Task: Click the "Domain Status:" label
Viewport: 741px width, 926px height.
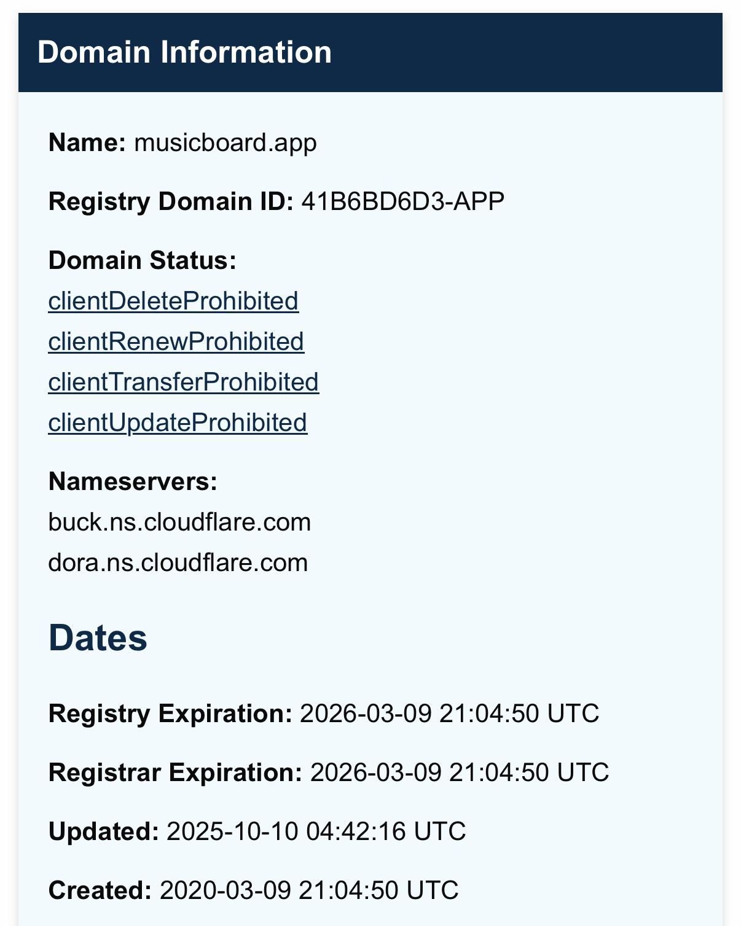Action: [142, 260]
